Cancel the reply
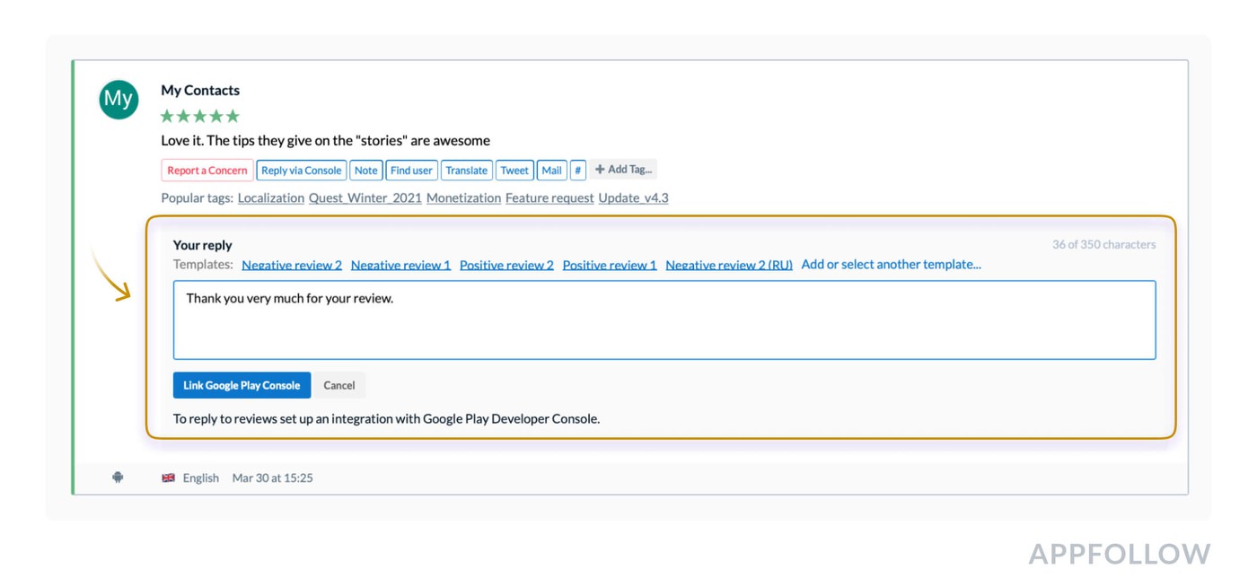The height and width of the screenshot is (587, 1257). 339,385
